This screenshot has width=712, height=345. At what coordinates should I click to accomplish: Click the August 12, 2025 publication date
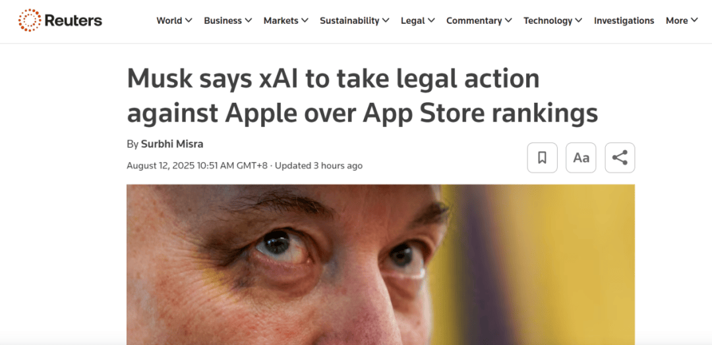tap(197, 165)
